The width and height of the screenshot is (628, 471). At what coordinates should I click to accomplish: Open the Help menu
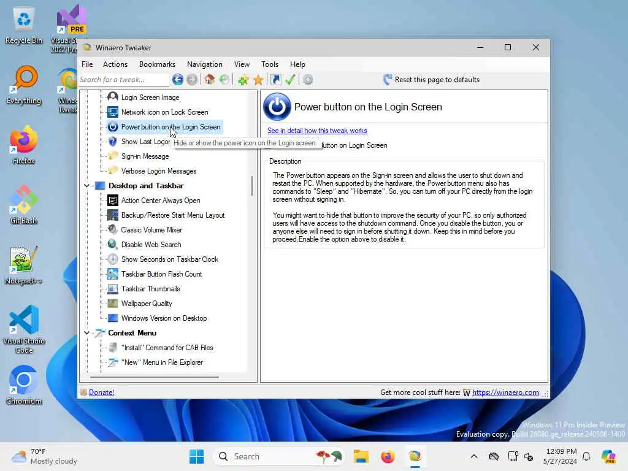[x=297, y=64]
